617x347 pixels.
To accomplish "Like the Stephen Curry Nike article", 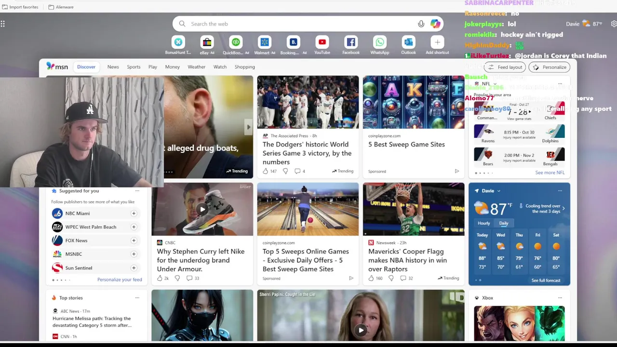I will 160,278.
